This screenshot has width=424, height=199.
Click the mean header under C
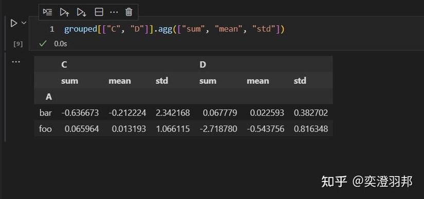pyautogui.click(x=120, y=81)
